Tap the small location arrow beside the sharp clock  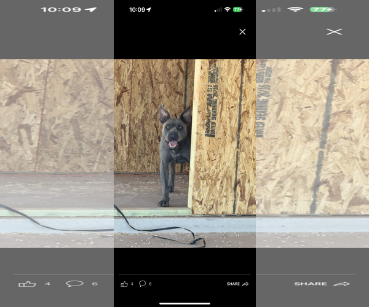click(x=149, y=10)
